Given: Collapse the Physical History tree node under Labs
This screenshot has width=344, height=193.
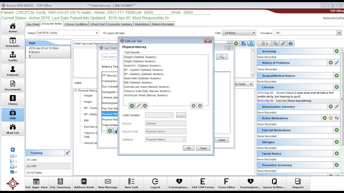Looking at the screenshot, I should tap(76, 91).
